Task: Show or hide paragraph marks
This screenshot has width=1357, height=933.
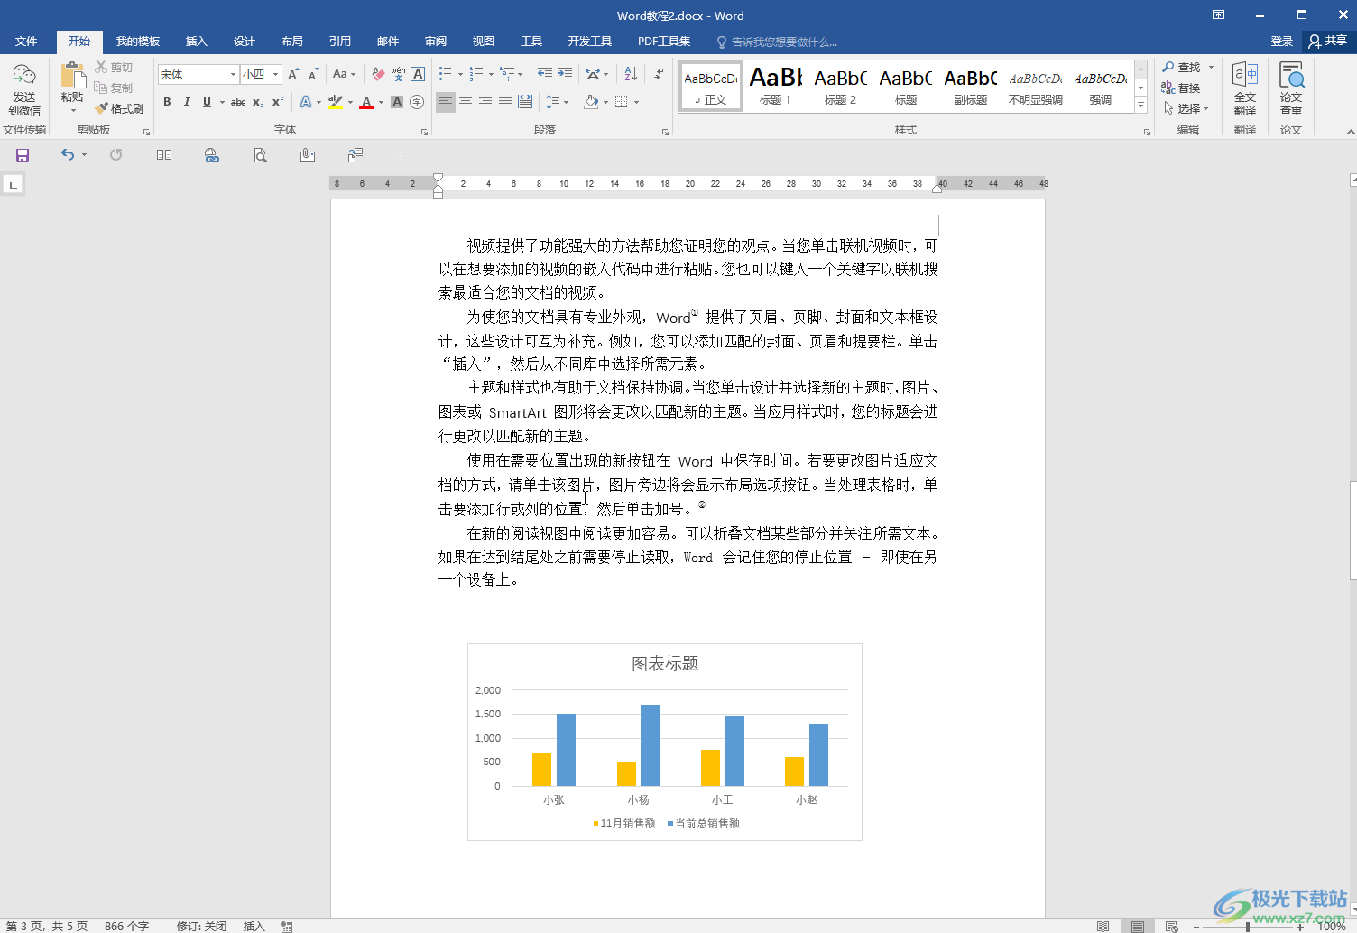Action: [x=660, y=74]
